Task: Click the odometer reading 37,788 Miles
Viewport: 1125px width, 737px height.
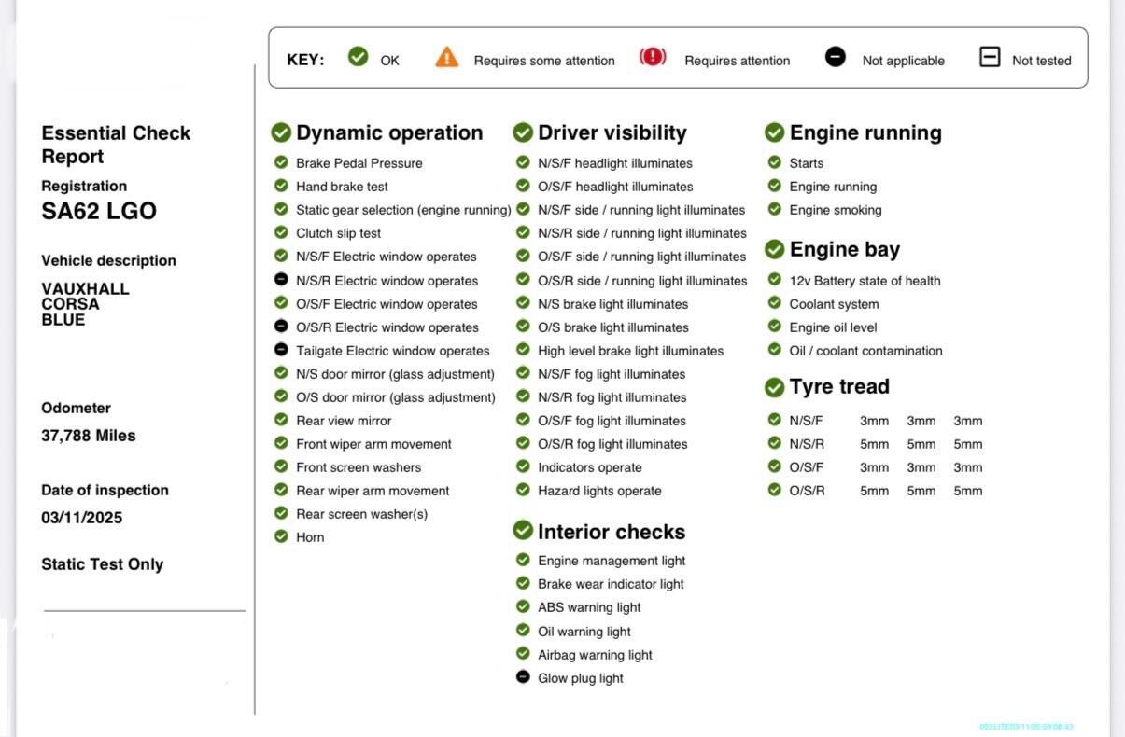Action: pos(88,436)
